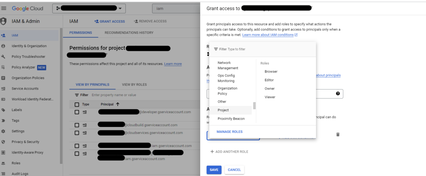Screen dimensions: 426x176
Task: Choose the Viewer role
Action: [x=270, y=97]
